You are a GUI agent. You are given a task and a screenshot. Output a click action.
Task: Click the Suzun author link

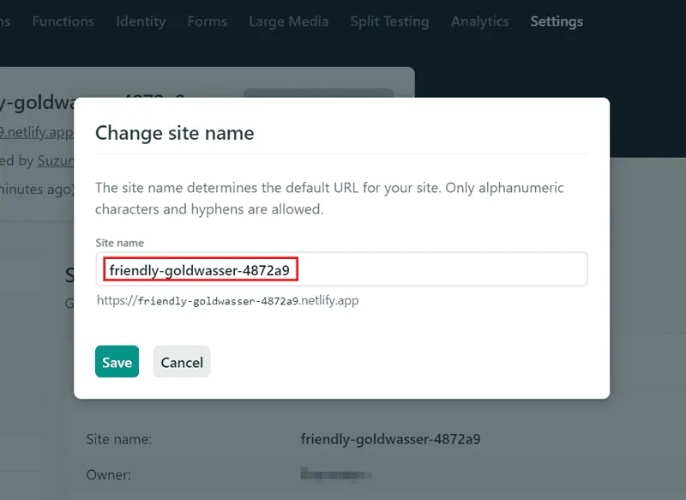[x=56, y=161]
